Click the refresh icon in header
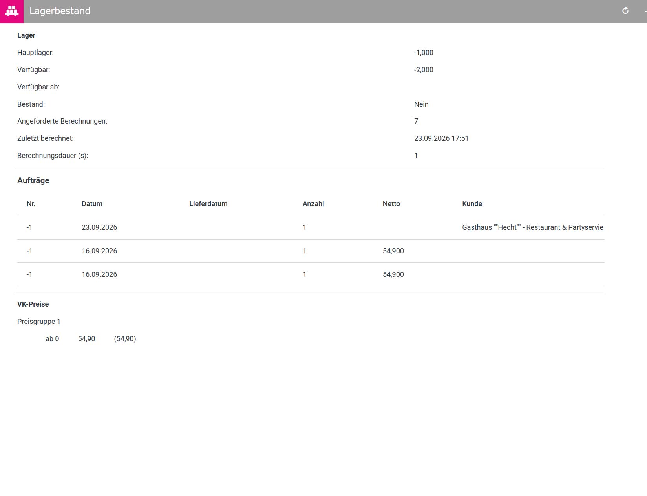The width and height of the screenshot is (647, 496). tap(625, 11)
